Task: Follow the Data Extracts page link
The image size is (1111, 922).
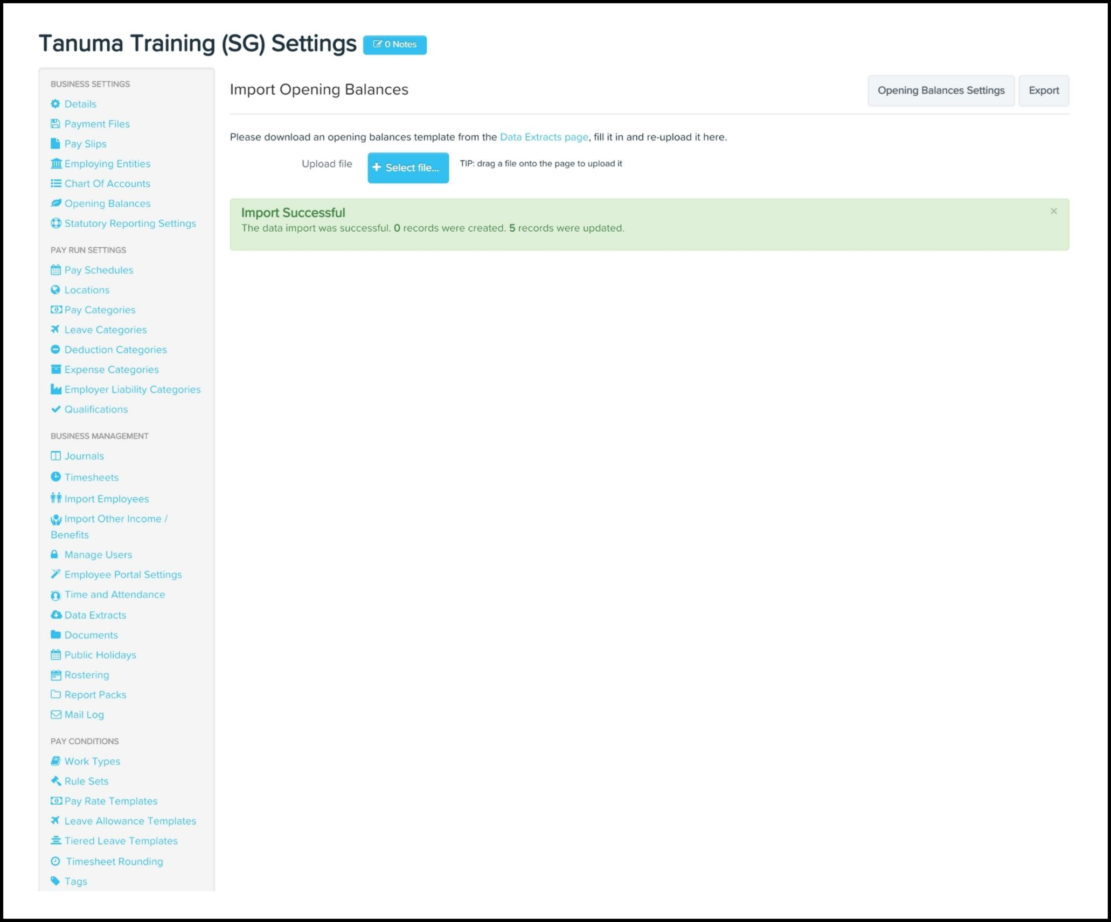Action: 544,137
